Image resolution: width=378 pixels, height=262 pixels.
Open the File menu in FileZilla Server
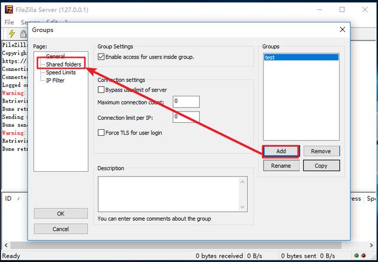(9, 22)
